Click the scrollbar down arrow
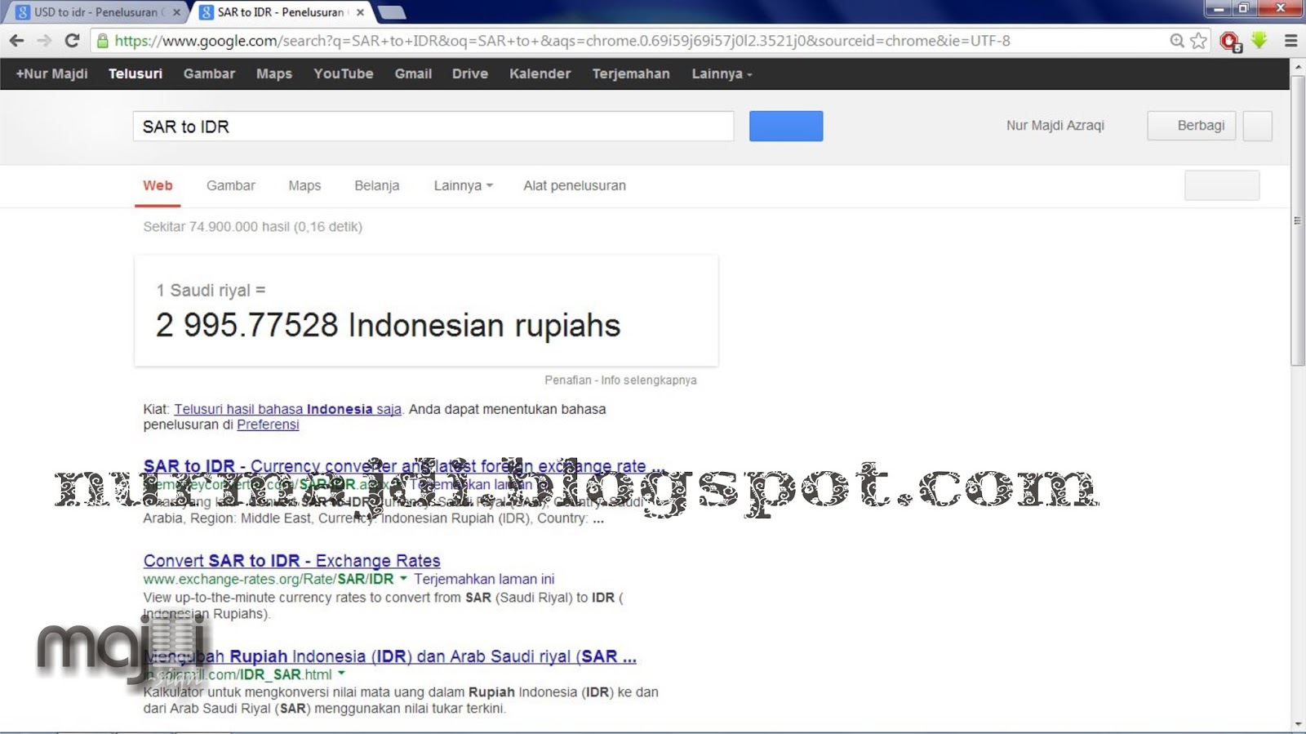 click(x=1298, y=724)
